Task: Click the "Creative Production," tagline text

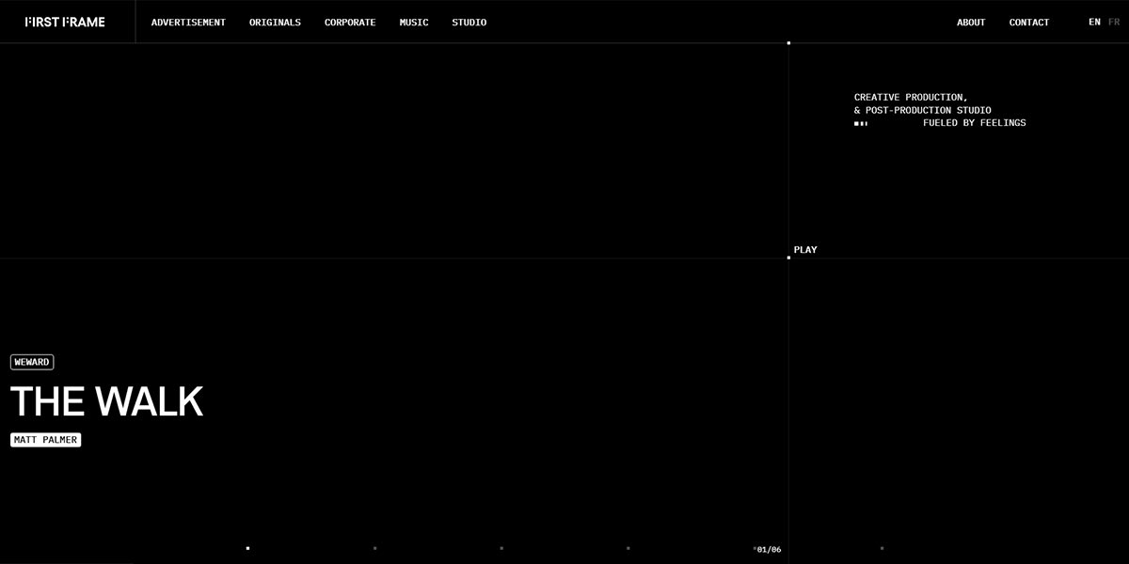Action: click(911, 98)
